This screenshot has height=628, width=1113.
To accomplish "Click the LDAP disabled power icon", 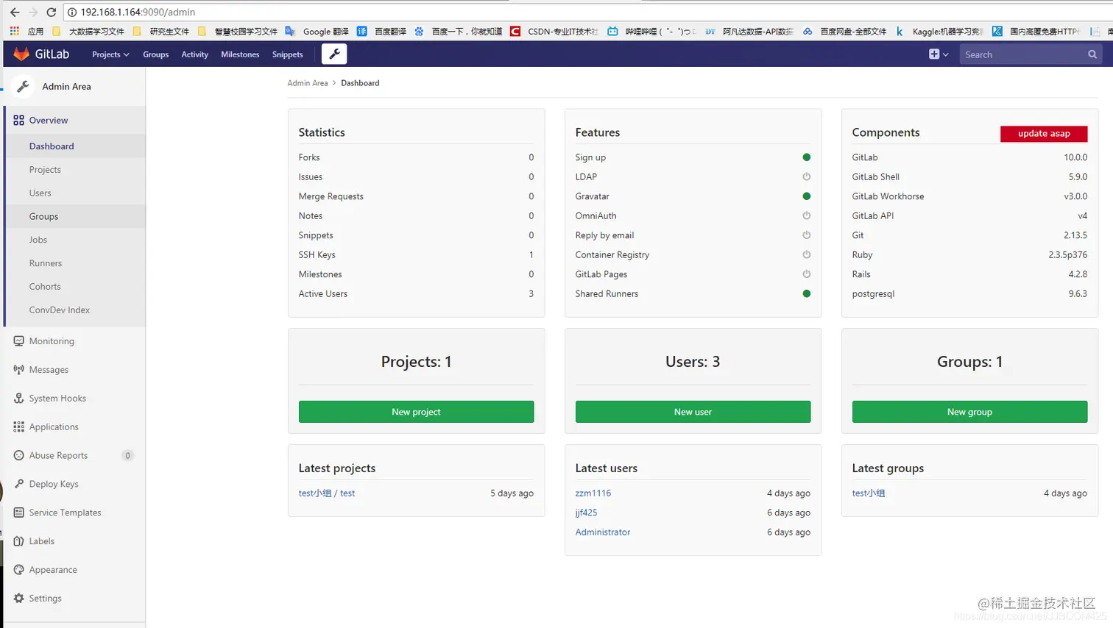I will click(x=807, y=176).
